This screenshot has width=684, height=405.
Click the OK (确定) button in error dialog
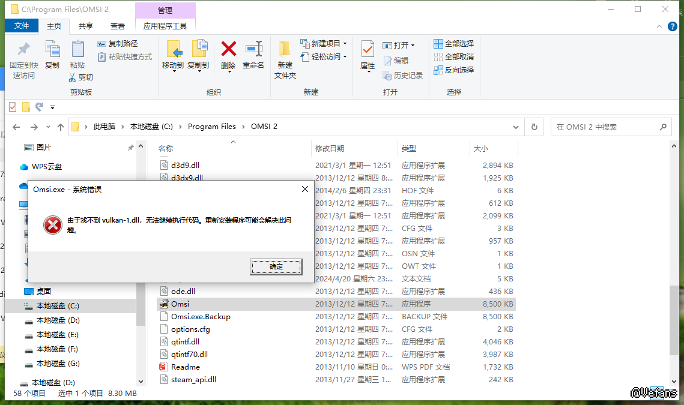tap(276, 266)
